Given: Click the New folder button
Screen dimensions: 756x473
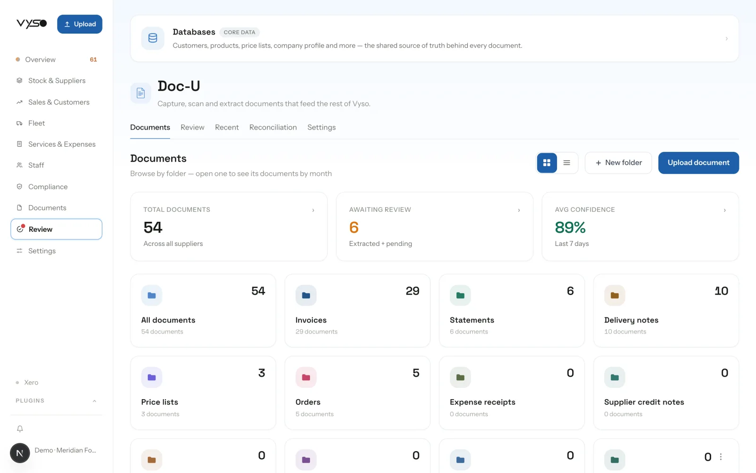Looking at the screenshot, I should [x=618, y=163].
